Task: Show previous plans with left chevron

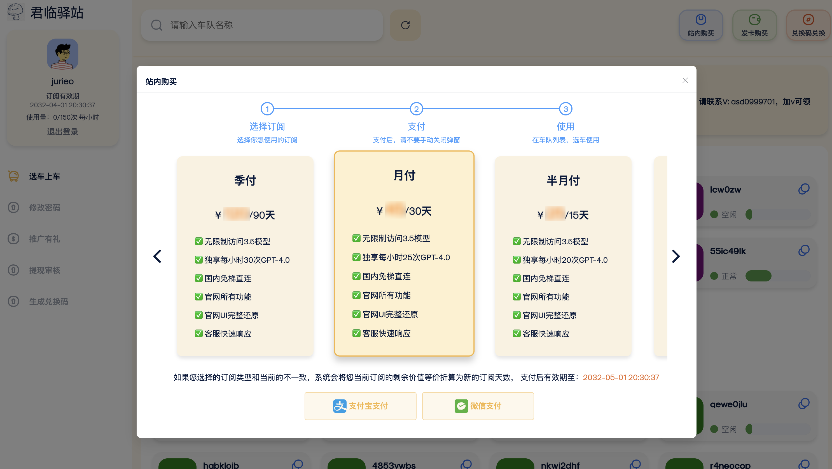Action: pos(157,256)
